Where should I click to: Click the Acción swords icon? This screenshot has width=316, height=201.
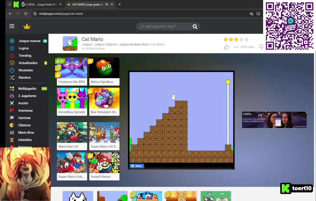click(x=12, y=103)
